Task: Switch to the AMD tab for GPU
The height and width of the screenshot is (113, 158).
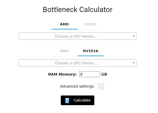Action: [64, 51]
